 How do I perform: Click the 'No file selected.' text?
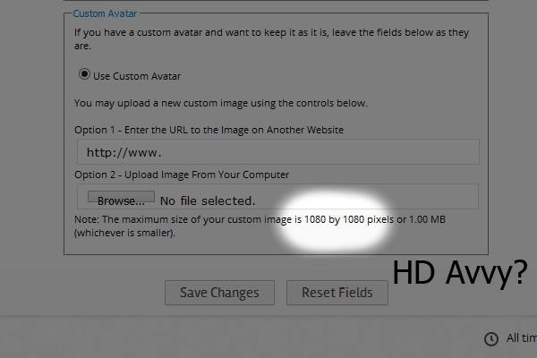[x=208, y=200]
